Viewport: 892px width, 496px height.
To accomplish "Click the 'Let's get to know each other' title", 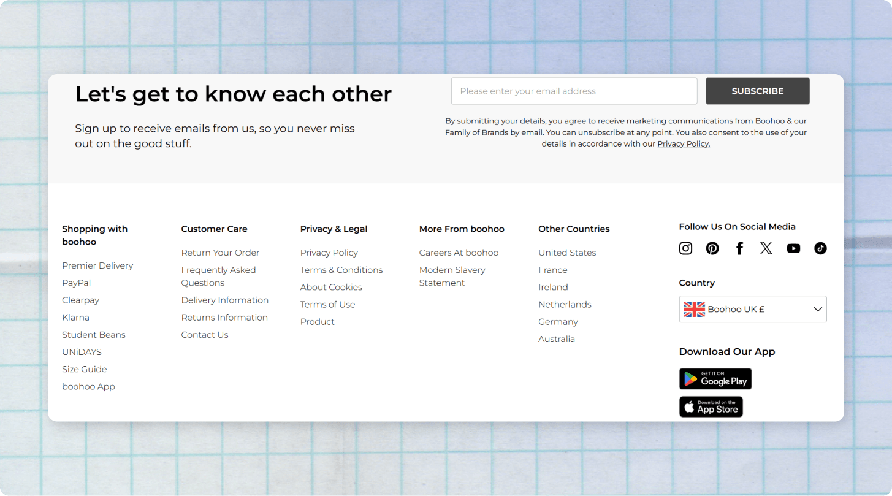I will [233, 94].
